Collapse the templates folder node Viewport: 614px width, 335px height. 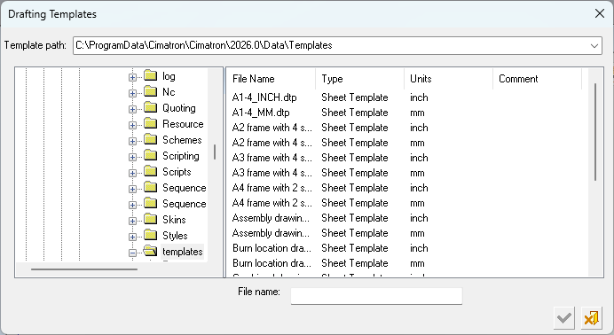[x=132, y=253]
